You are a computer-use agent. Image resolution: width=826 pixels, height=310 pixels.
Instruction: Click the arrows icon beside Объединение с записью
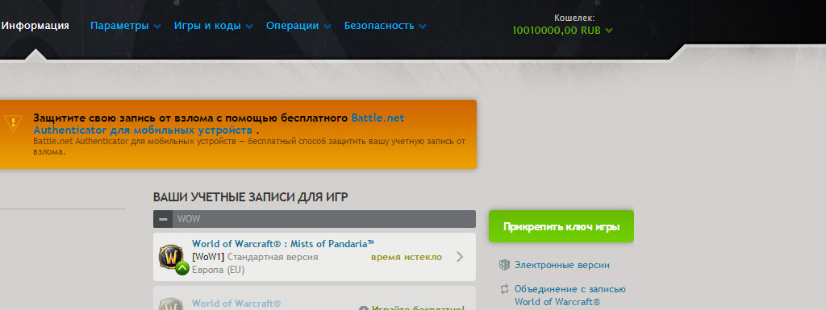tap(504, 289)
